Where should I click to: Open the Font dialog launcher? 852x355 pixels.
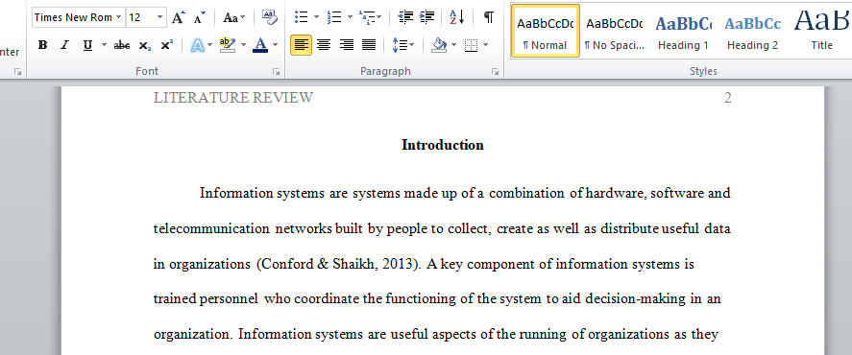click(x=277, y=72)
